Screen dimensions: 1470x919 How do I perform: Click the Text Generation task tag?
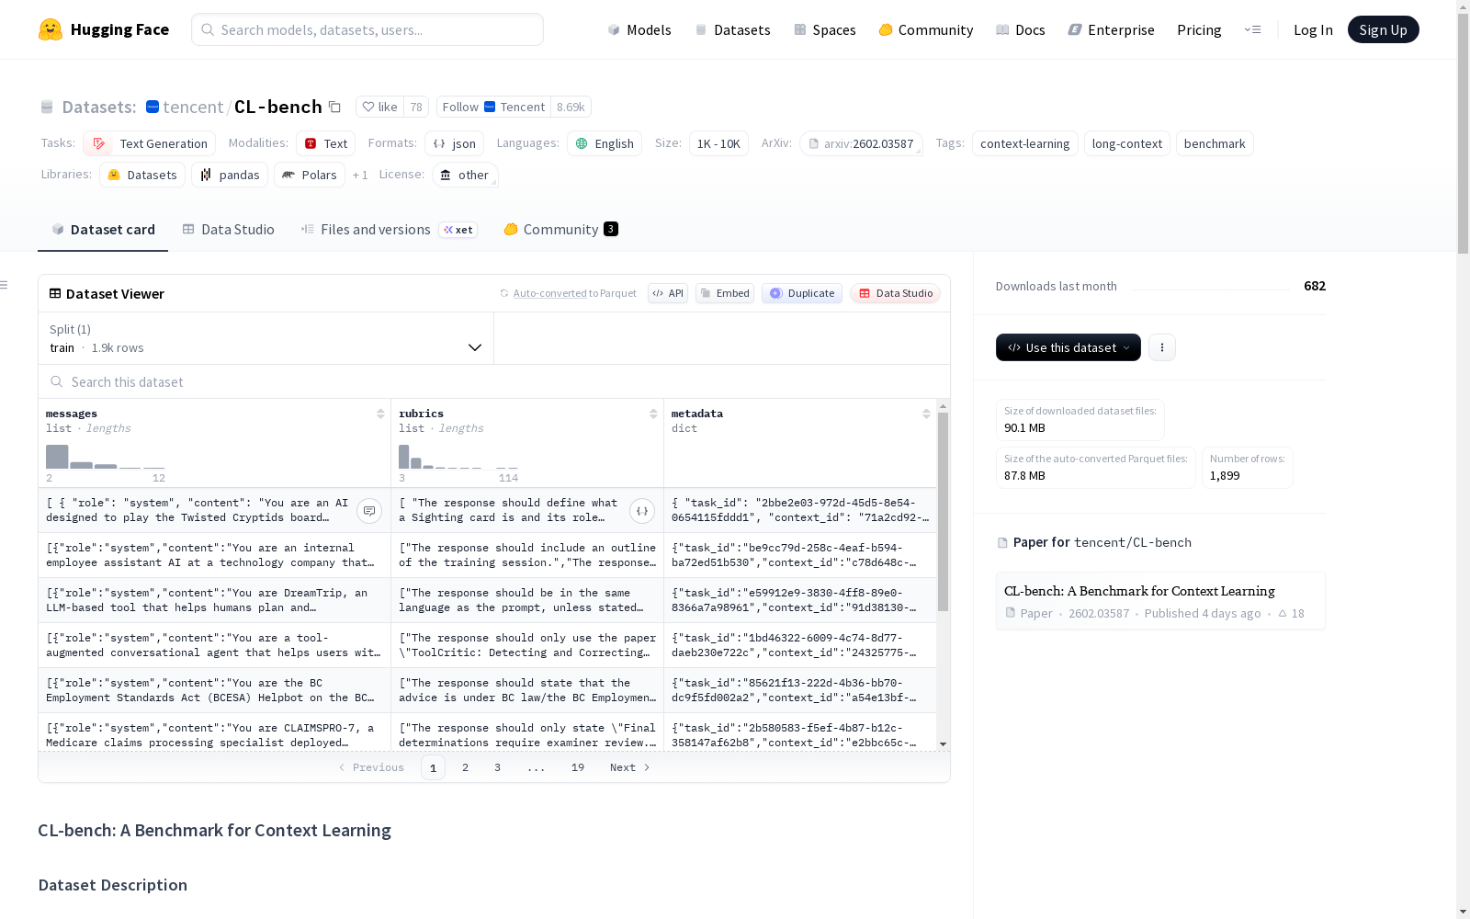click(x=150, y=143)
